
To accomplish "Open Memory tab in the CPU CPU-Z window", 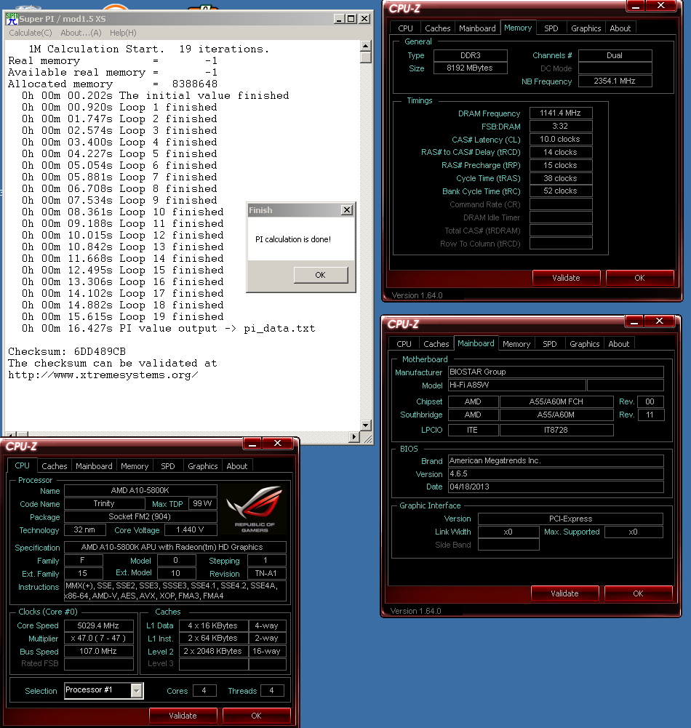I will pyautogui.click(x=135, y=466).
